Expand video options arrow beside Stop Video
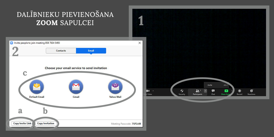The height and width of the screenshot is (137, 274). pyautogui.click(x=153, y=91)
